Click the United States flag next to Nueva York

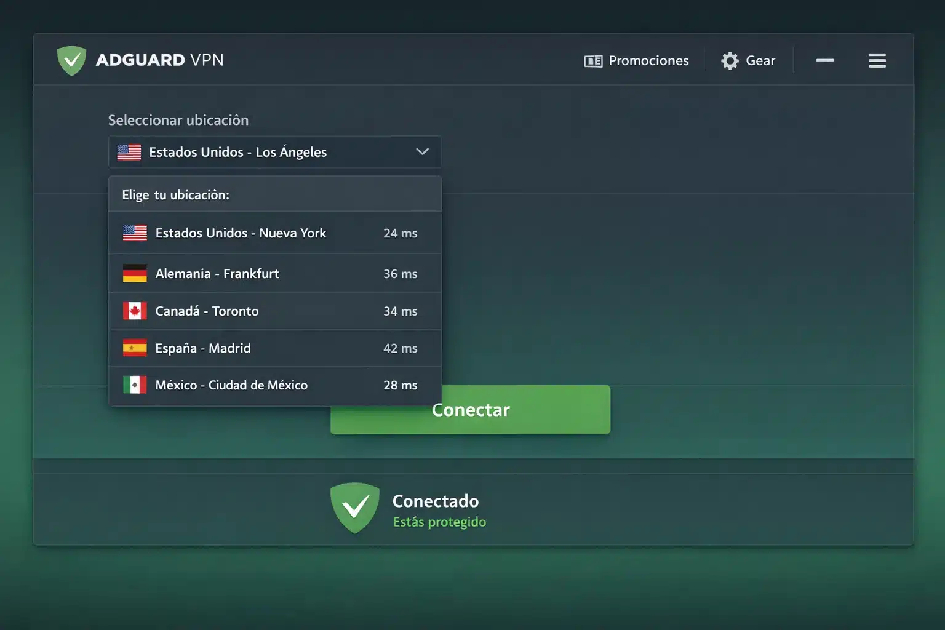click(135, 233)
